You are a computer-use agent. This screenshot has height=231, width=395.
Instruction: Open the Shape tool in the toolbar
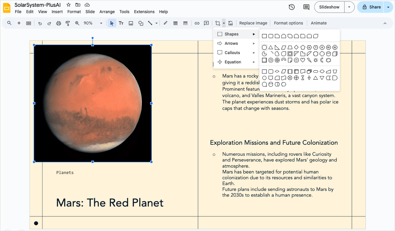141,23
